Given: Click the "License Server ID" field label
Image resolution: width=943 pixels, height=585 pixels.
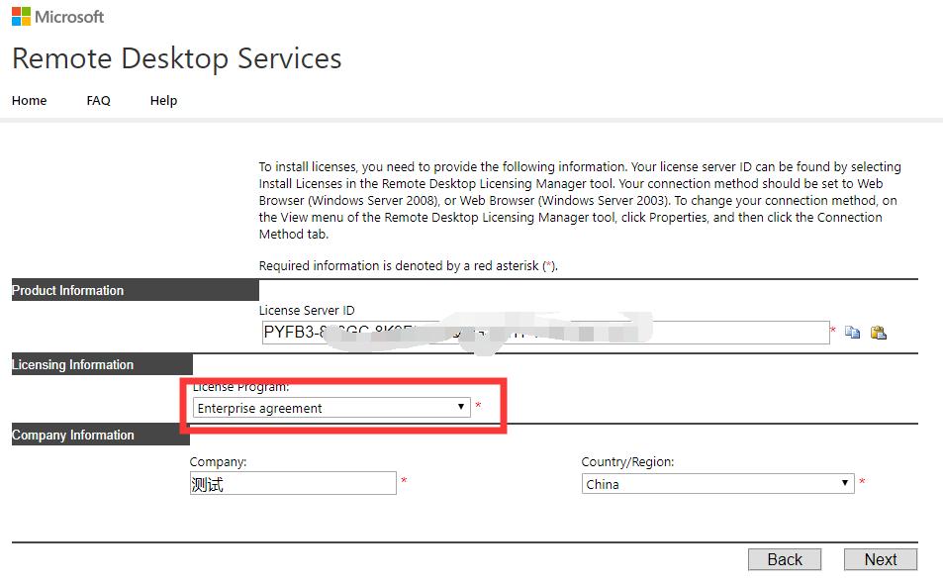Looking at the screenshot, I should tap(307, 311).
